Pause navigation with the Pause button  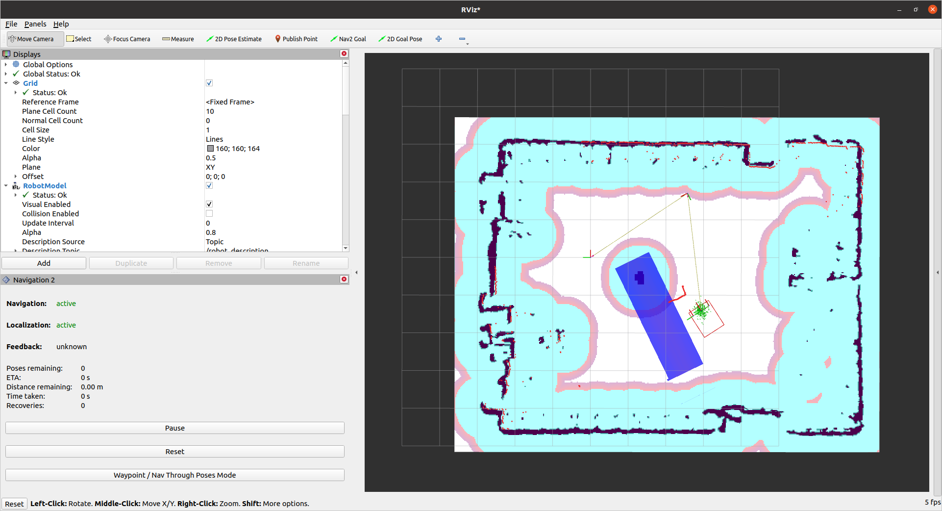(x=175, y=428)
